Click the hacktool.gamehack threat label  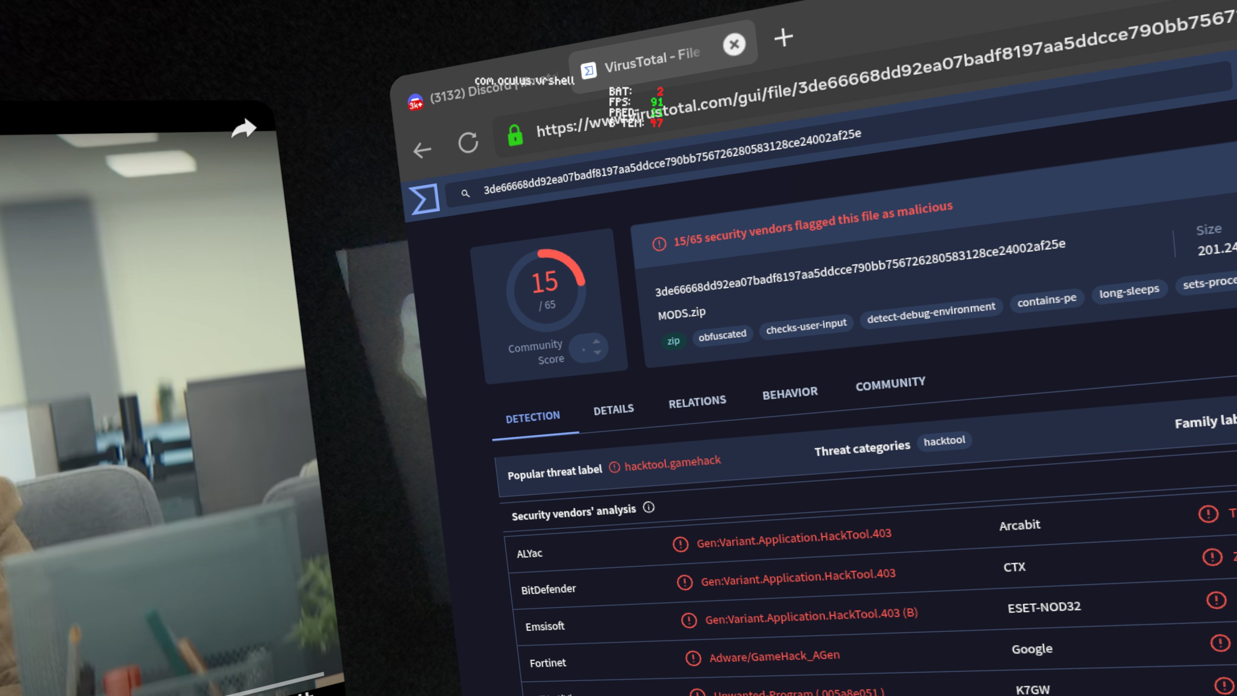pos(672,463)
